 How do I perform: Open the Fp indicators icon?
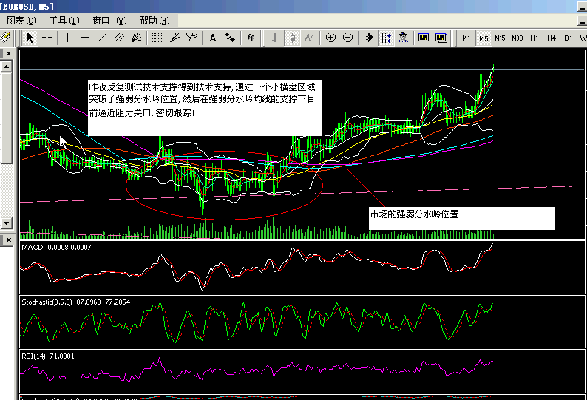tap(251, 38)
